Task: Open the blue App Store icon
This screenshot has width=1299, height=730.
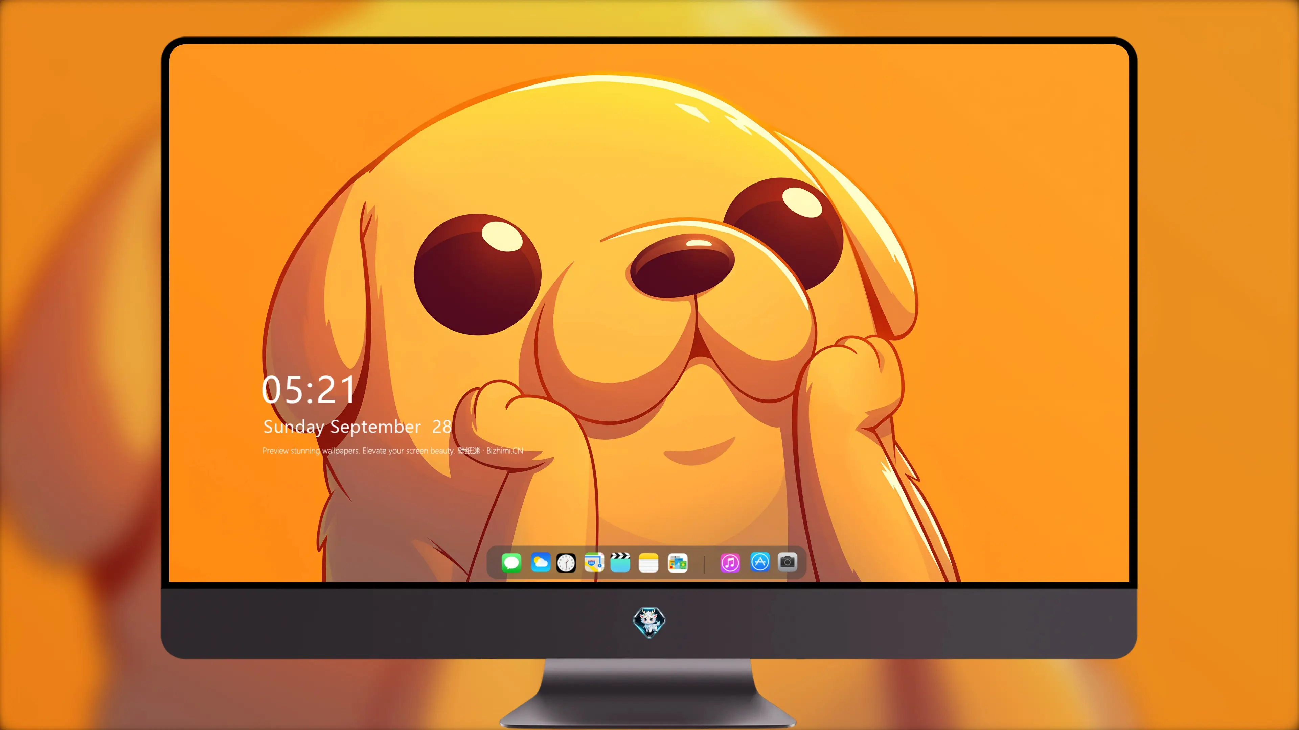Action: (760, 562)
